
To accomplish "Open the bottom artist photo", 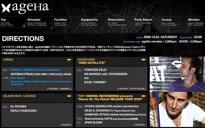I will (x=177, y=109).
